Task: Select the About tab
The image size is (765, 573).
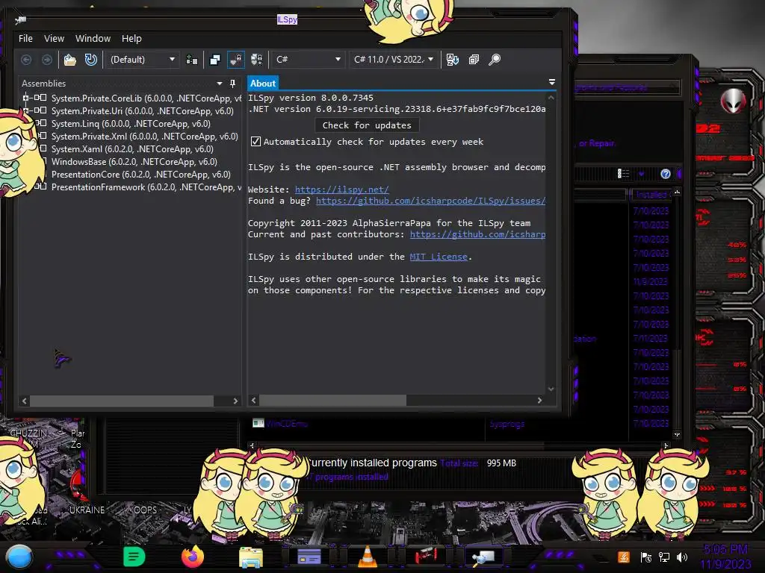Action: click(x=263, y=84)
